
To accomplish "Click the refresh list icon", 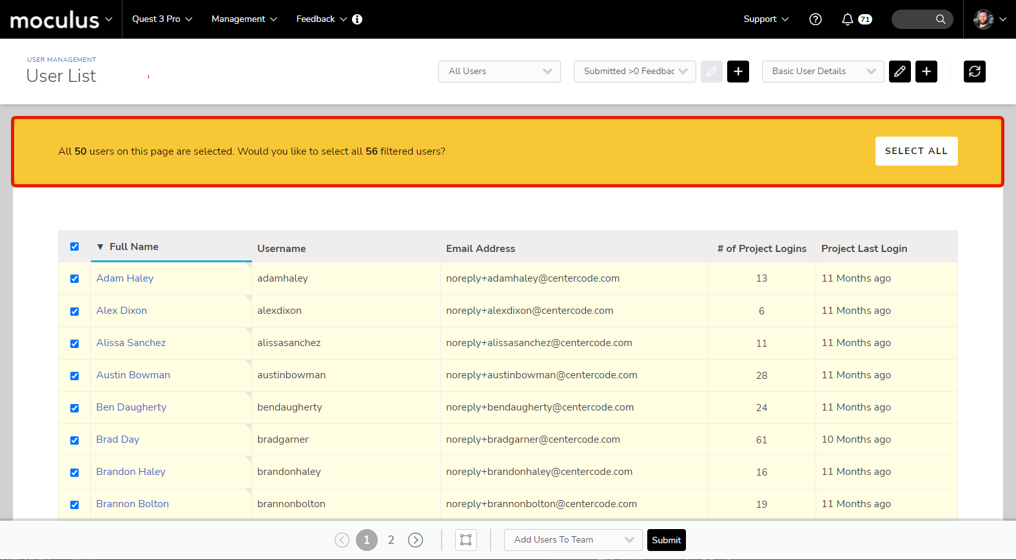I will pos(974,72).
